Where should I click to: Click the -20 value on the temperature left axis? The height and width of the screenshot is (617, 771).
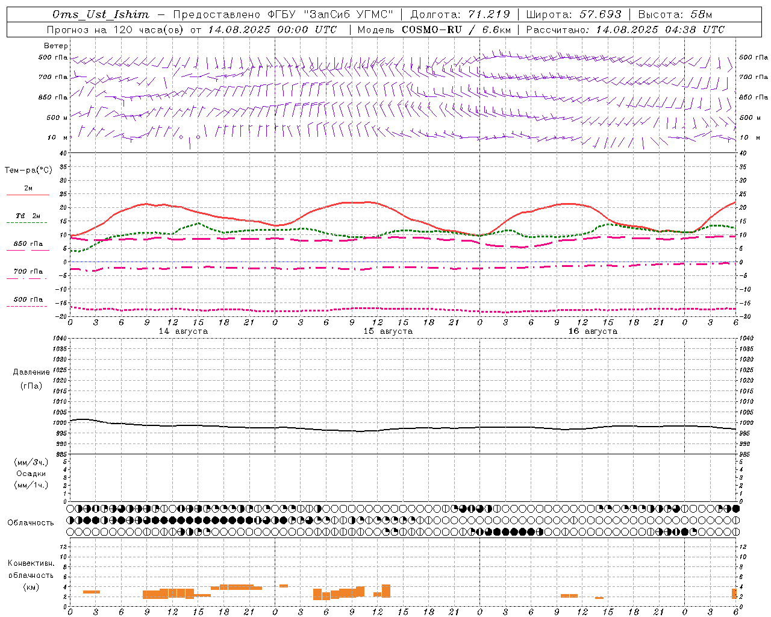tap(61, 316)
